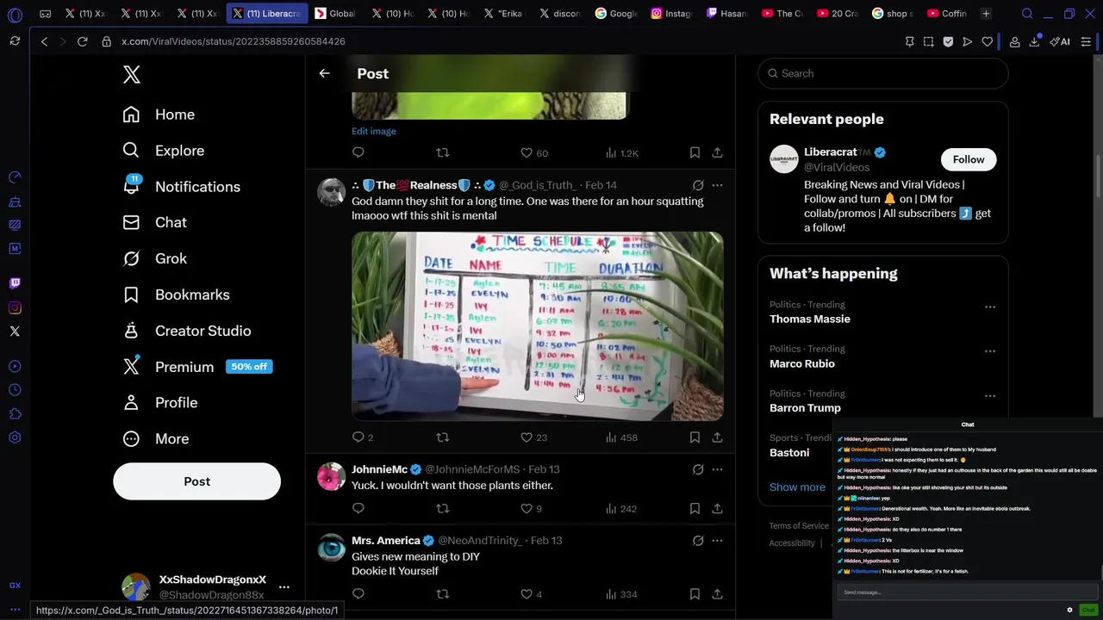View analytics showing 1.2K views
This screenshot has width=1103, height=620.
pos(621,152)
